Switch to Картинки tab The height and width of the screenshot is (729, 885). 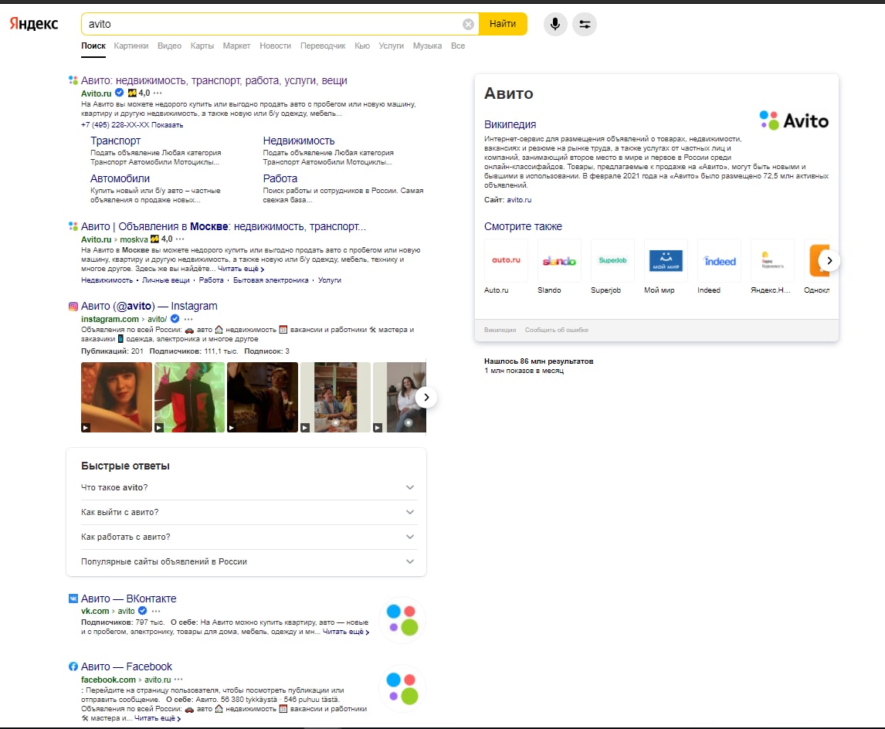(x=131, y=46)
